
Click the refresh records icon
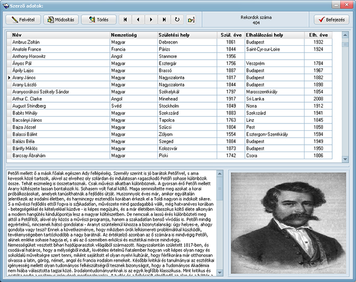click(x=177, y=20)
